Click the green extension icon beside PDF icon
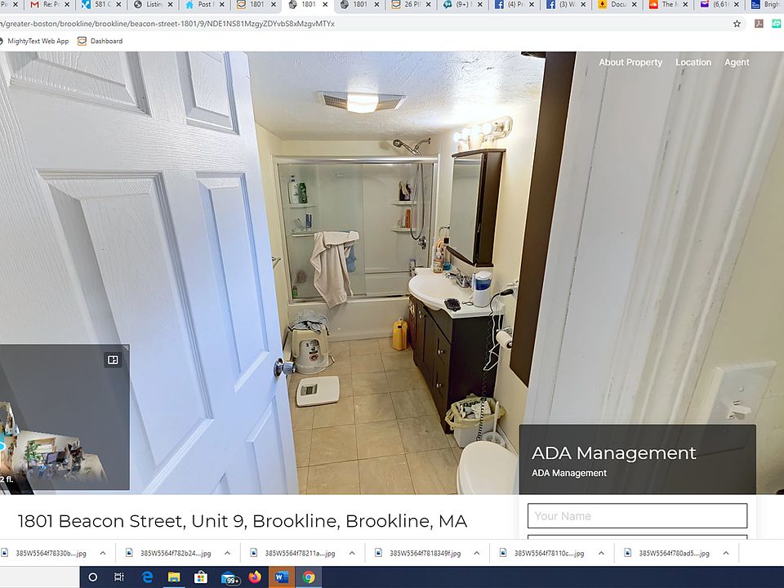784x588 pixels. coord(776,24)
